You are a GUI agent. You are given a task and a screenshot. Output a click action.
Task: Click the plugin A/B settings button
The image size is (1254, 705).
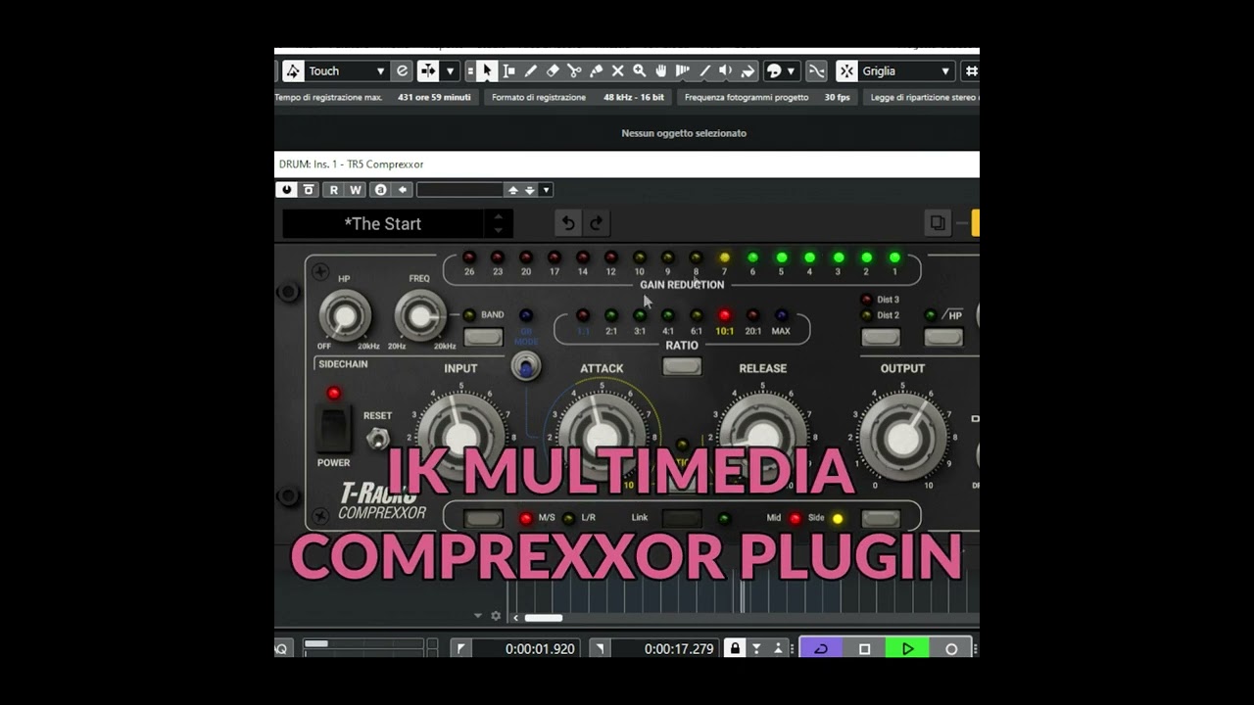pos(309,190)
